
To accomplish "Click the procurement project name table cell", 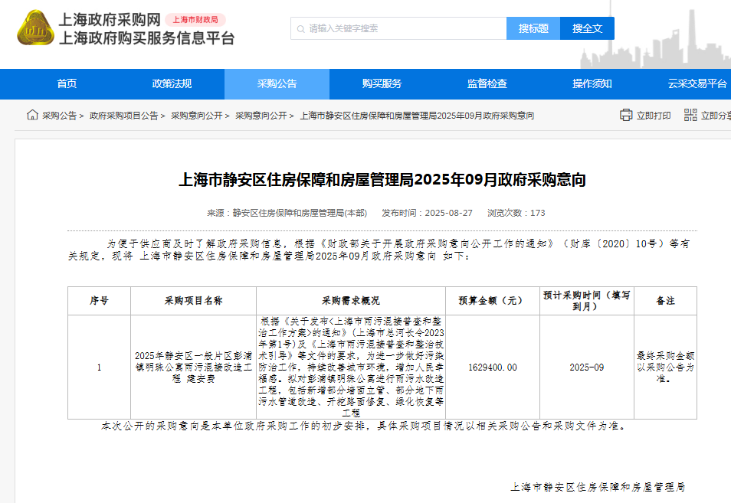I will pos(193,367).
